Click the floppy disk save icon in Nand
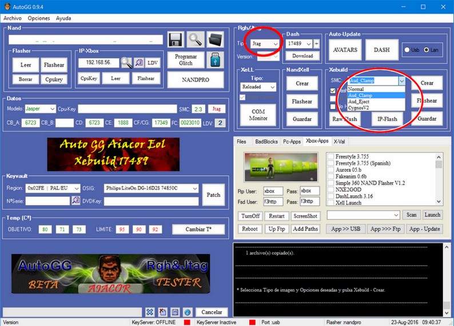The height and width of the screenshot is (326, 454). click(x=176, y=39)
